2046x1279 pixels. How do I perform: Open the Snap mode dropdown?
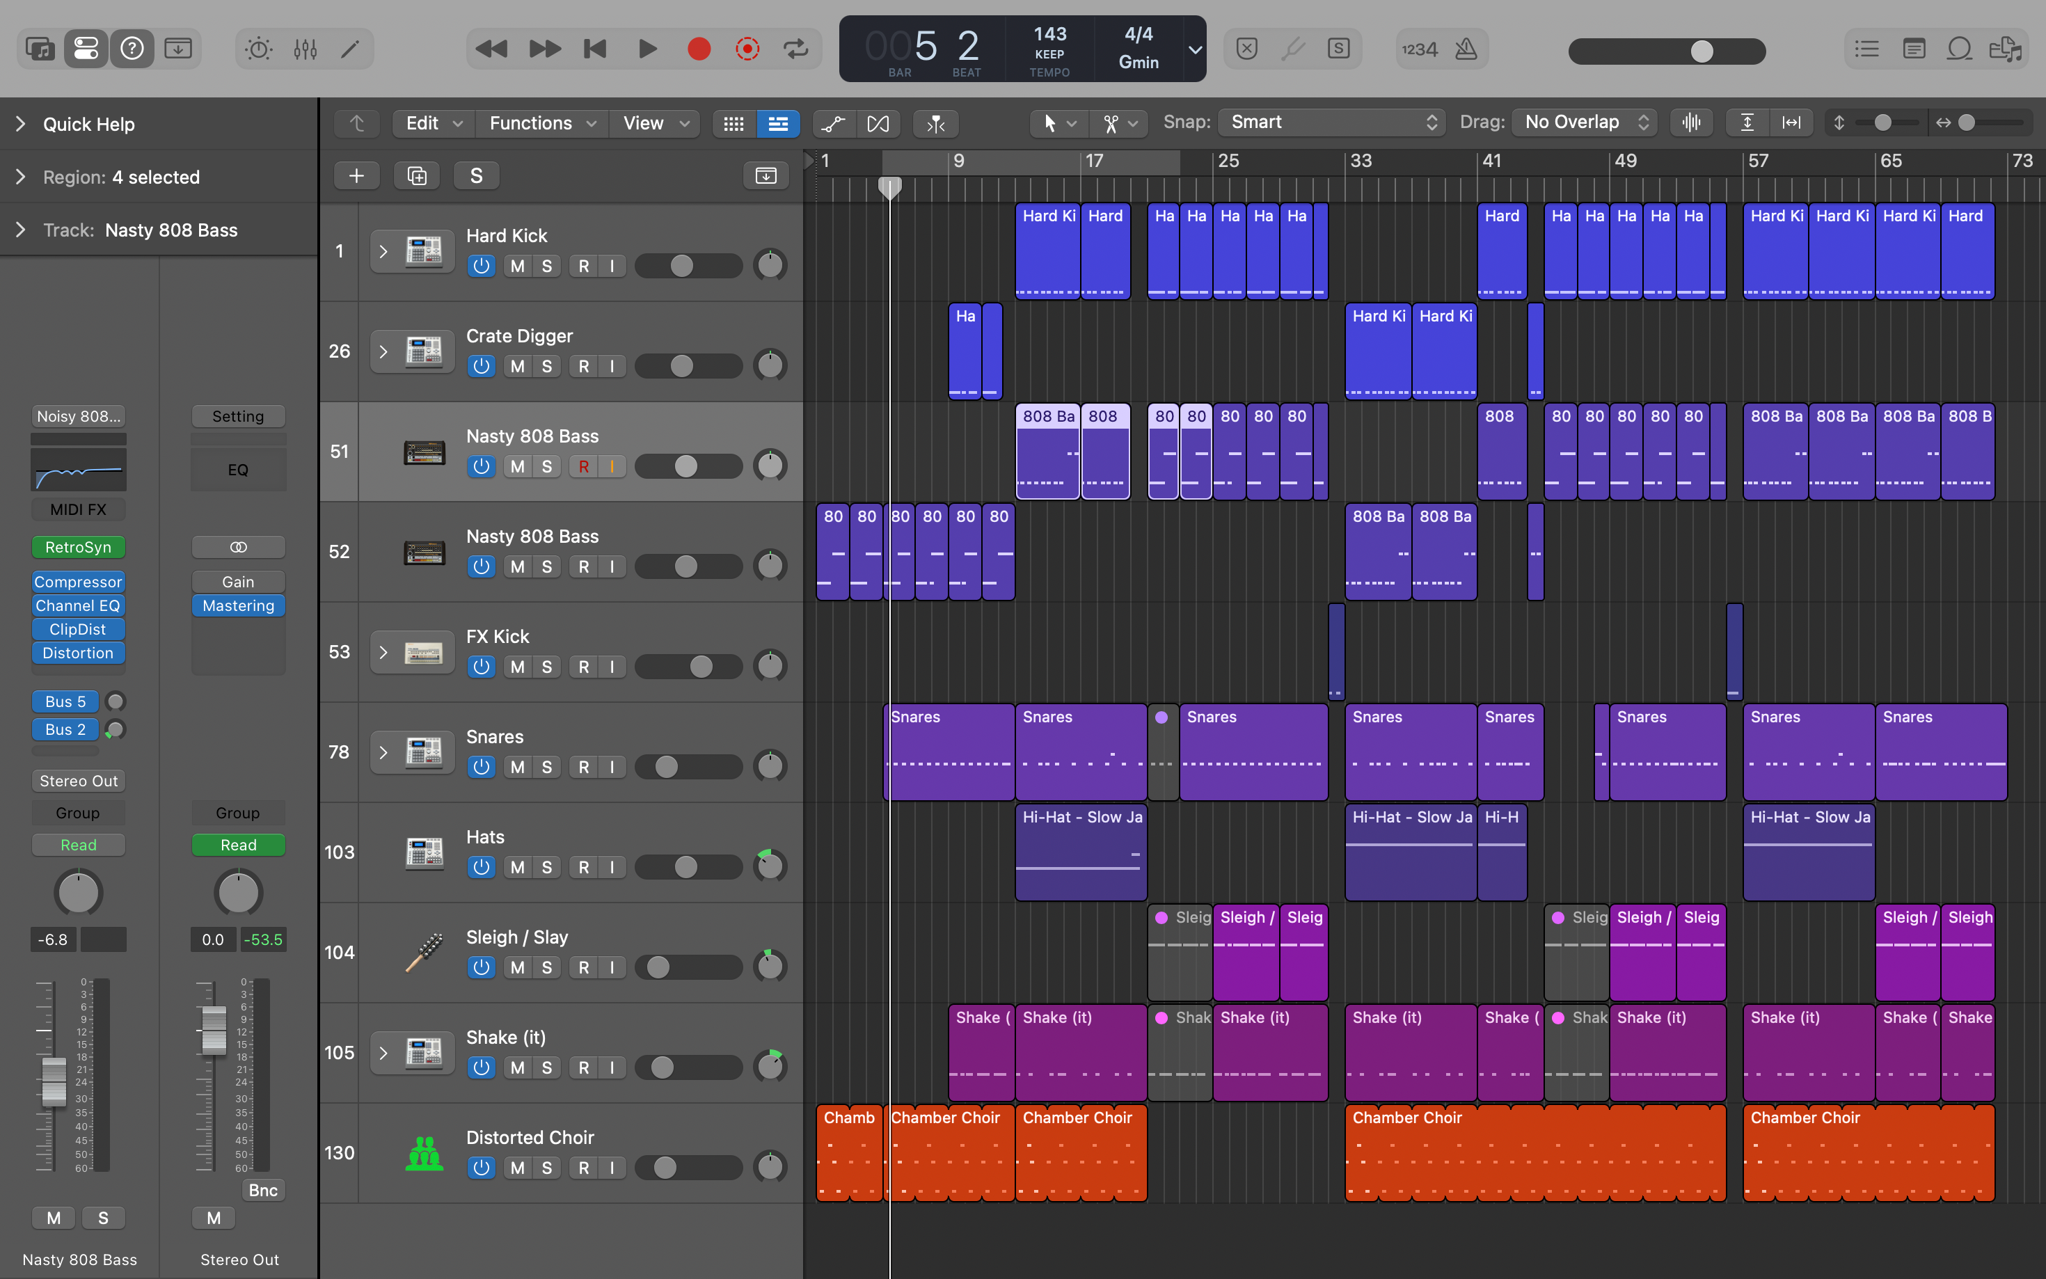[1332, 122]
